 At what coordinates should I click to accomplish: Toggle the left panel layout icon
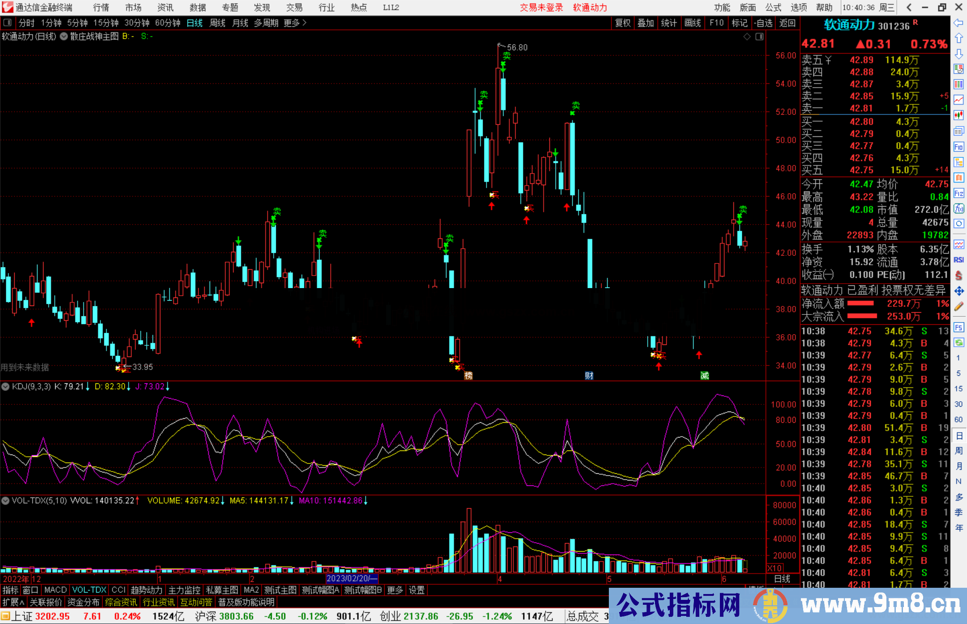pos(7,22)
